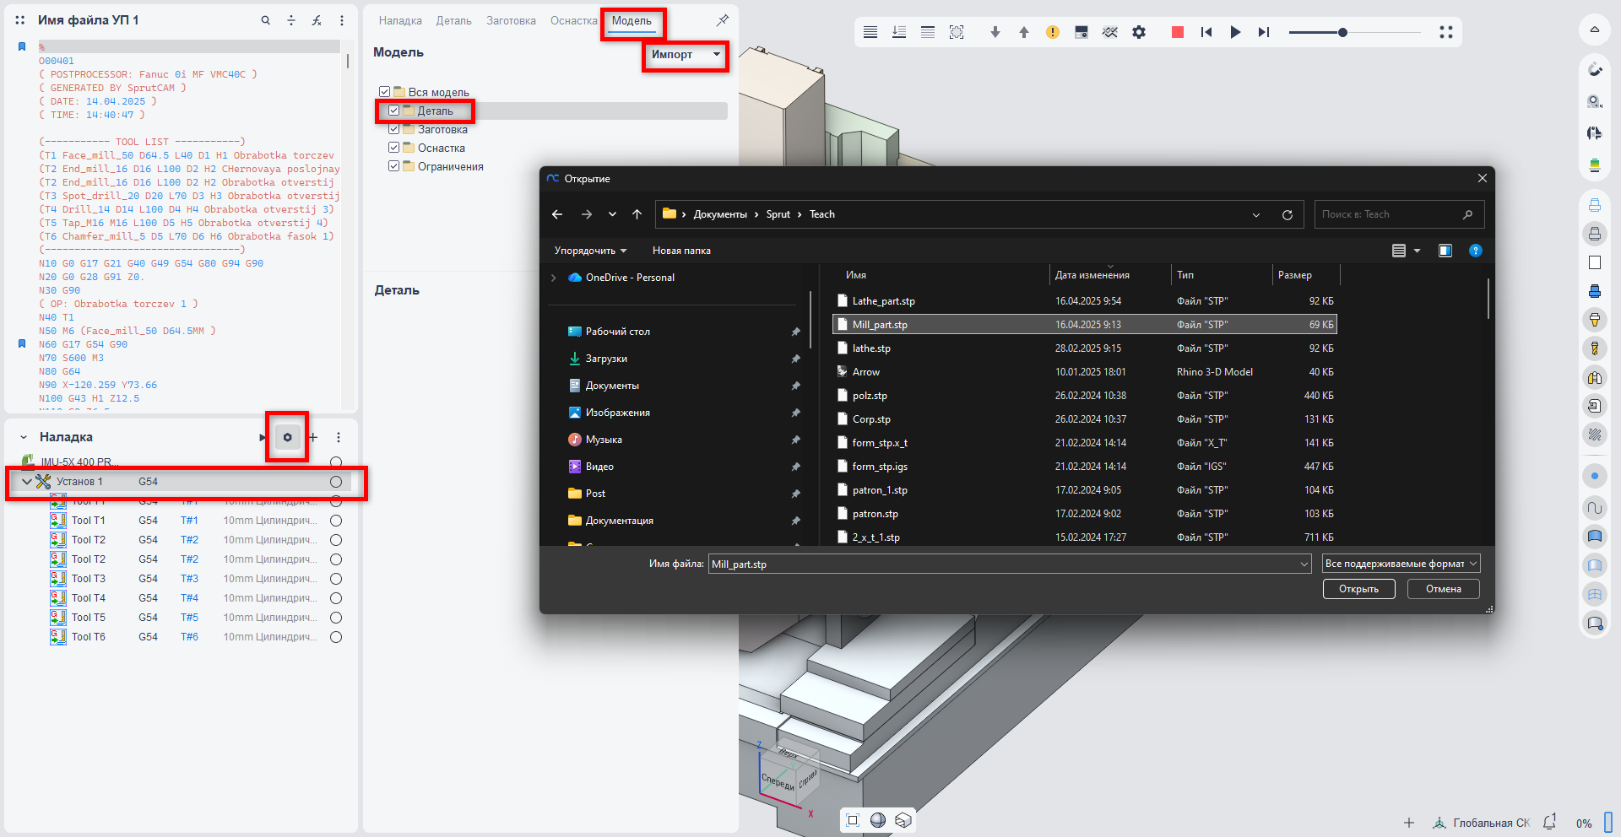Click the Открыть button

1358,589
